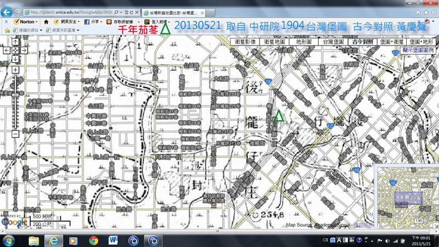Click the Google logo on the map
Screen dimensions: 439x247
pyautogui.click(x=14, y=222)
